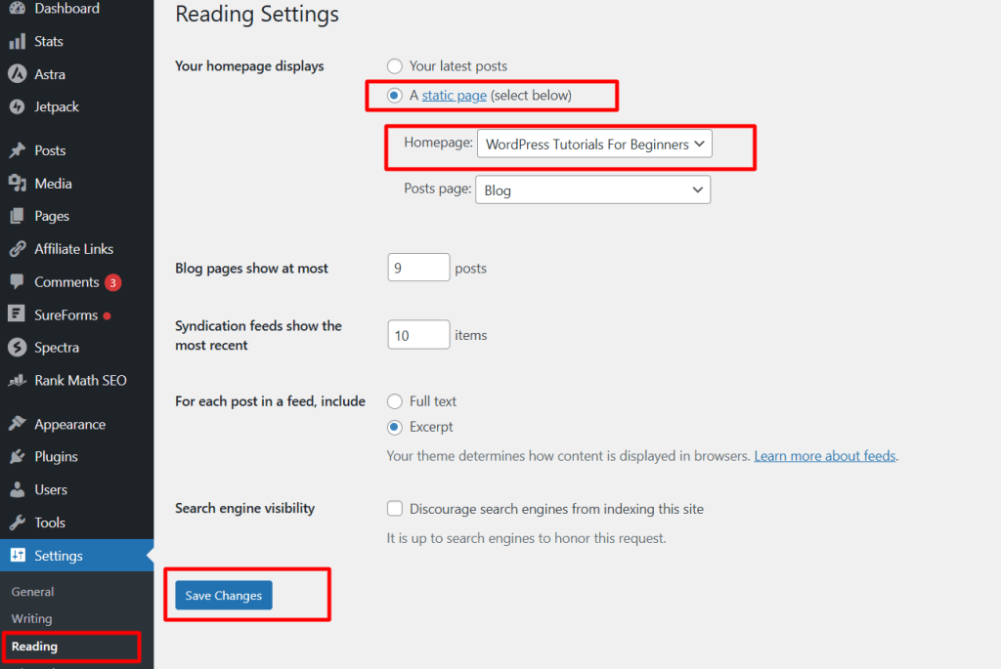The height and width of the screenshot is (669, 1001).
Task: Open the Homepage dropdown menu
Action: [x=594, y=145]
